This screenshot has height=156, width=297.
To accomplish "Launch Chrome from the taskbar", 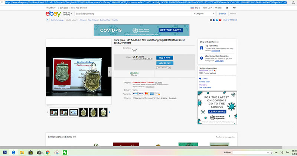I will 48,152.
